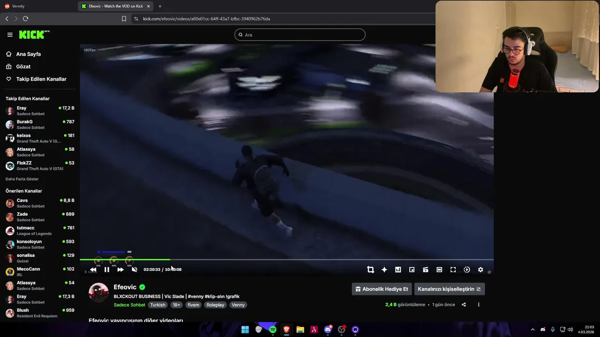Click Abonelik Hediye Et button
The image size is (600, 337).
tap(382, 289)
